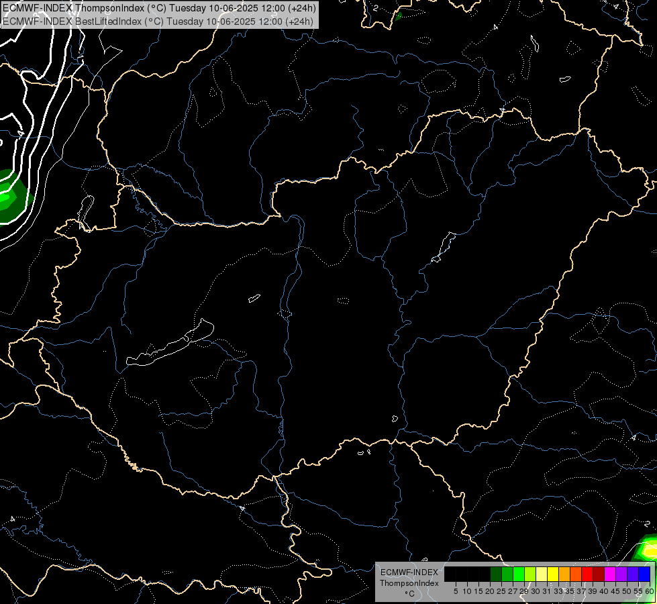Select the pale yellow 30–31 legend swatch
The height and width of the screenshot is (604, 657).
(x=542, y=574)
